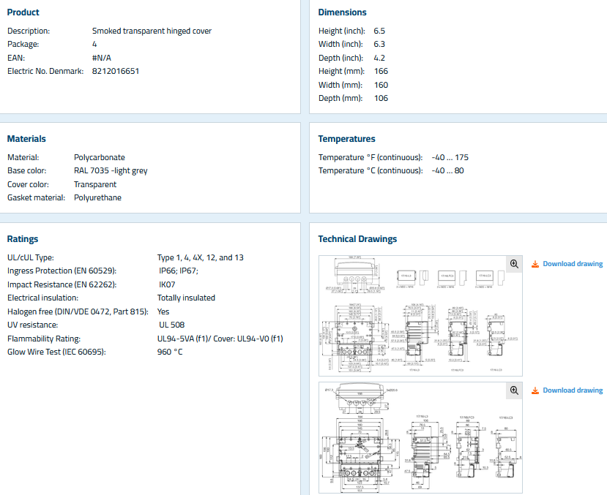Click the Electric No. Denmark value 8212016651
Image resolution: width=607 pixels, height=495 pixels.
point(116,72)
